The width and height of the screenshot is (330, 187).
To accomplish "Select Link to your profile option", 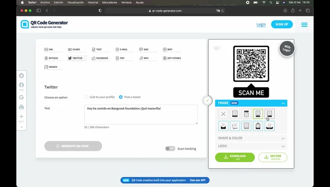I will [86, 97].
